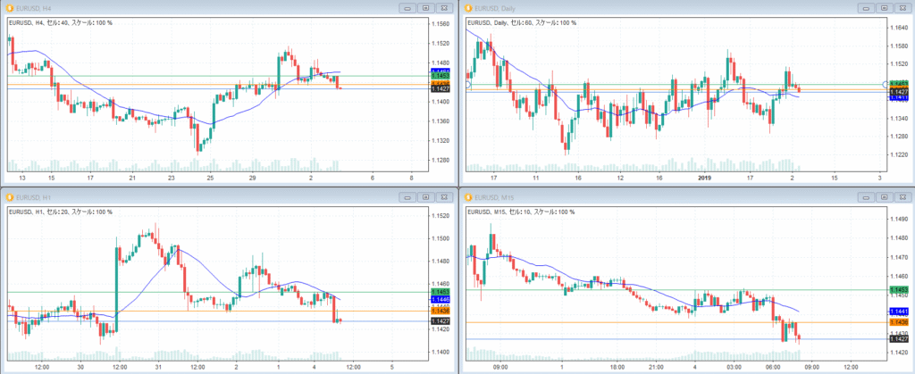Maximize the EURUSD H4 chart window

(x=427, y=8)
